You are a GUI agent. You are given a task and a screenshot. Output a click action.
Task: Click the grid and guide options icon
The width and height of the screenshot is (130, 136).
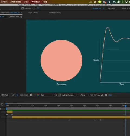pos(13,95)
